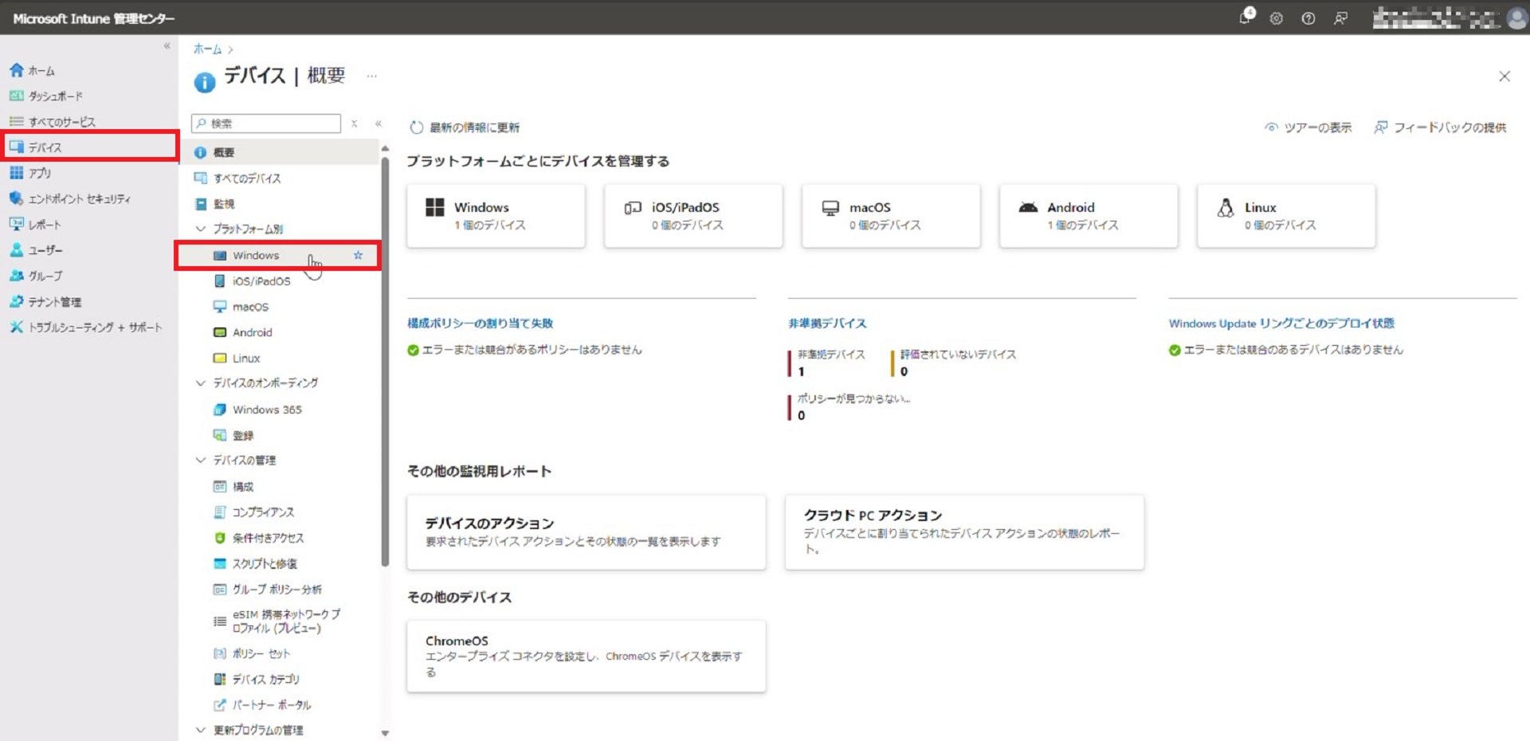This screenshot has width=1530, height=741.
Task: Open the Android platform card
Action: 1089,216
